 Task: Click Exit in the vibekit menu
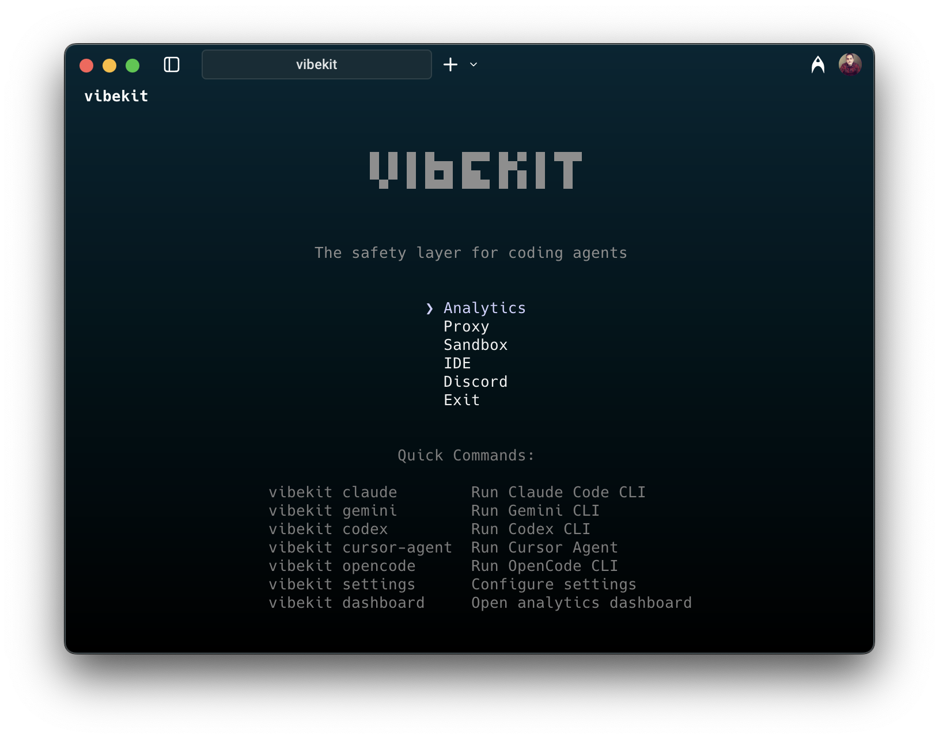click(461, 401)
